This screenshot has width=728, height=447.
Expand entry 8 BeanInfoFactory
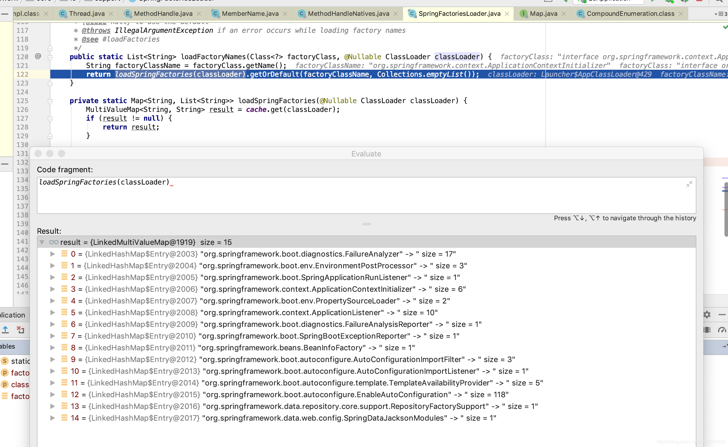(52, 348)
